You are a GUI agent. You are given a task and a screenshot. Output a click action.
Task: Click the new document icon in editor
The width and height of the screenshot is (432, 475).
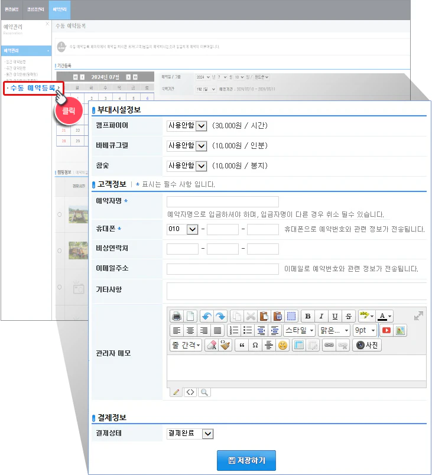[190, 316]
